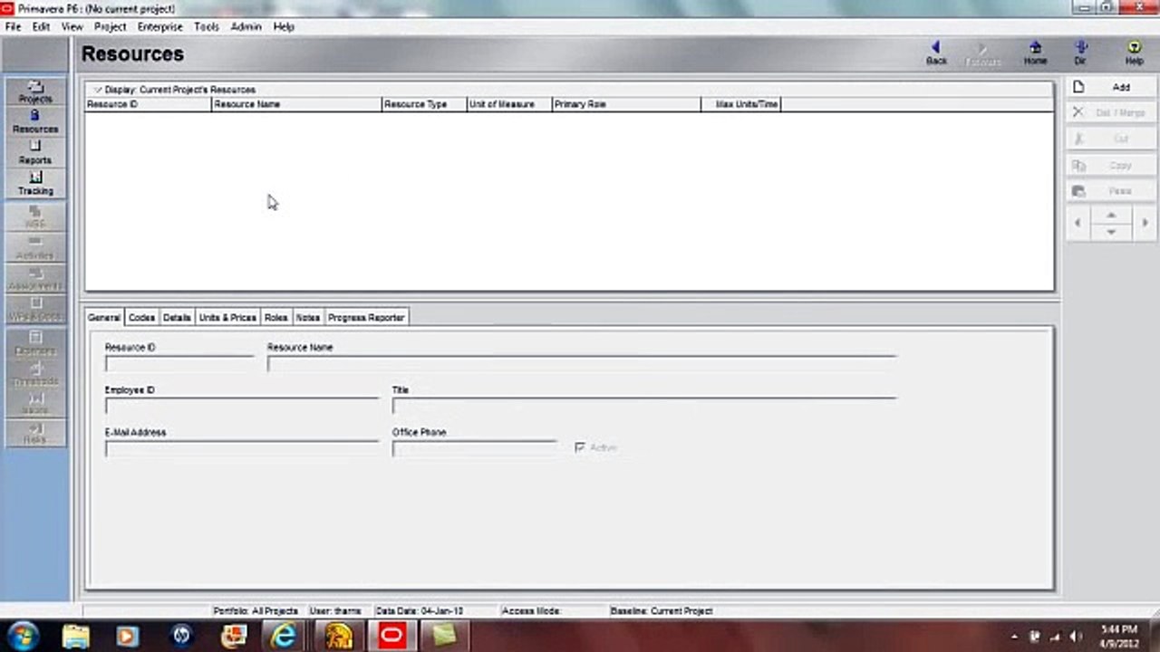Open the Project menu
This screenshot has height=652, width=1160.
111,27
